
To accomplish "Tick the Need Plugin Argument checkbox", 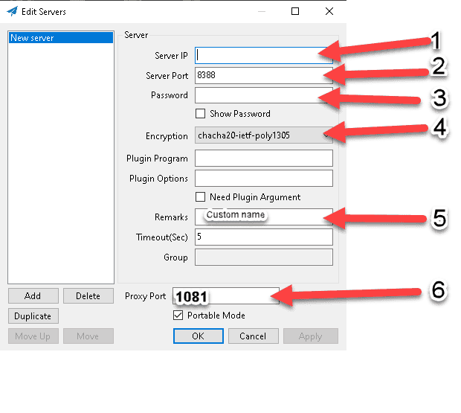I will pos(200,196).
